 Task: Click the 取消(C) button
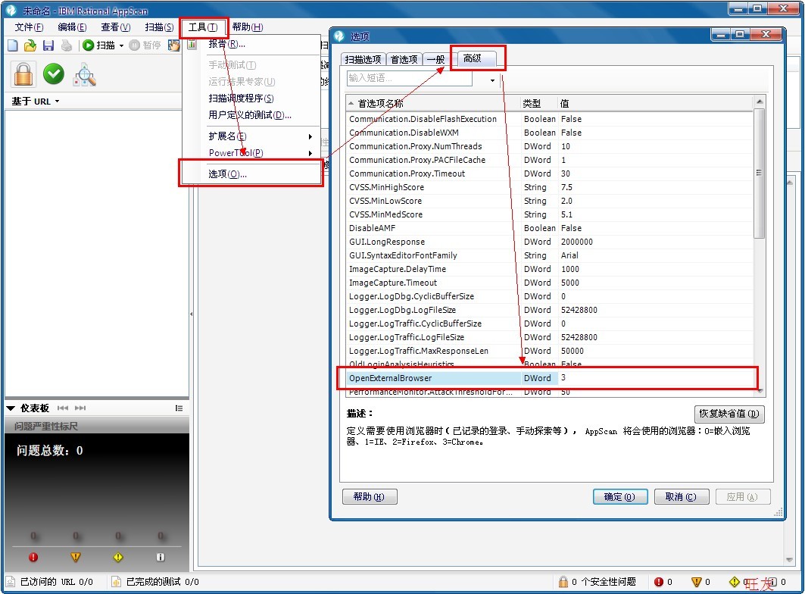[682, 497]
